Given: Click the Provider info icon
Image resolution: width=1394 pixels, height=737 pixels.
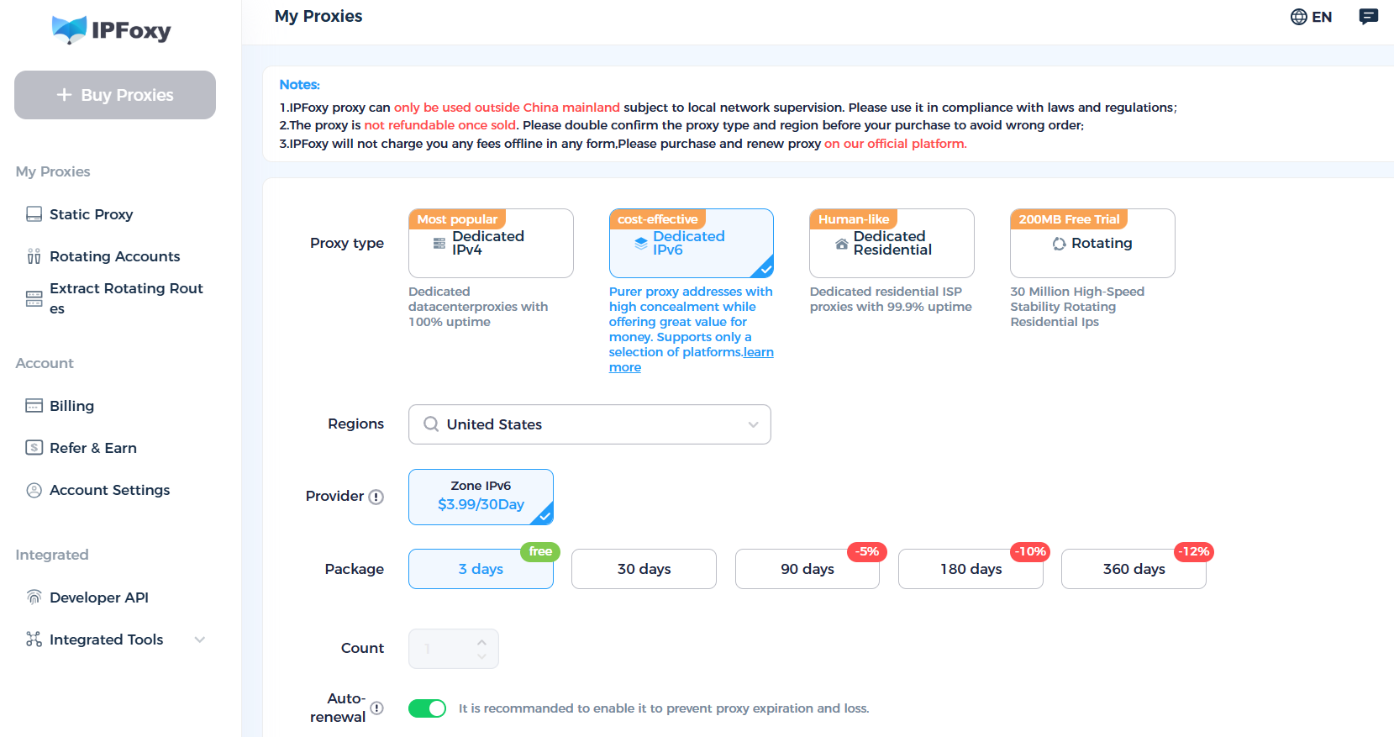Looking at the screenshot, I should 376,497.
